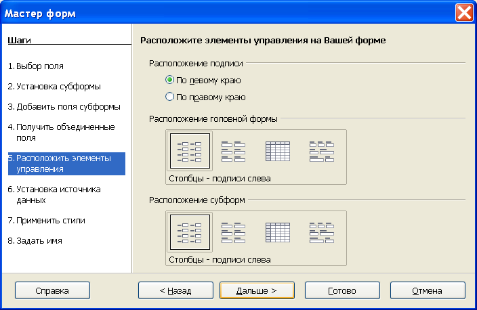Open step '2. Установка субформы'

[54, 87]
